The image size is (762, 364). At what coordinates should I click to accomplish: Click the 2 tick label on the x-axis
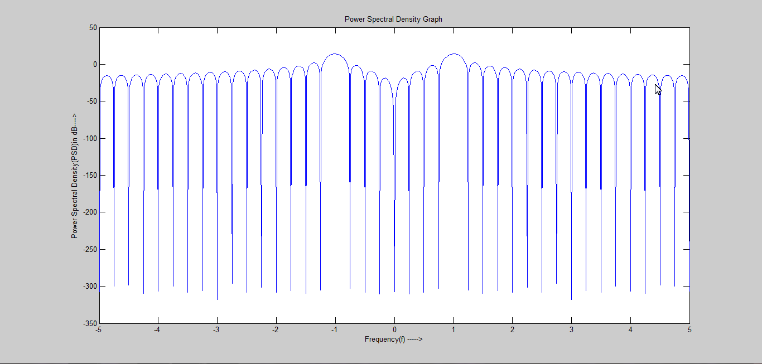(512, 330)
